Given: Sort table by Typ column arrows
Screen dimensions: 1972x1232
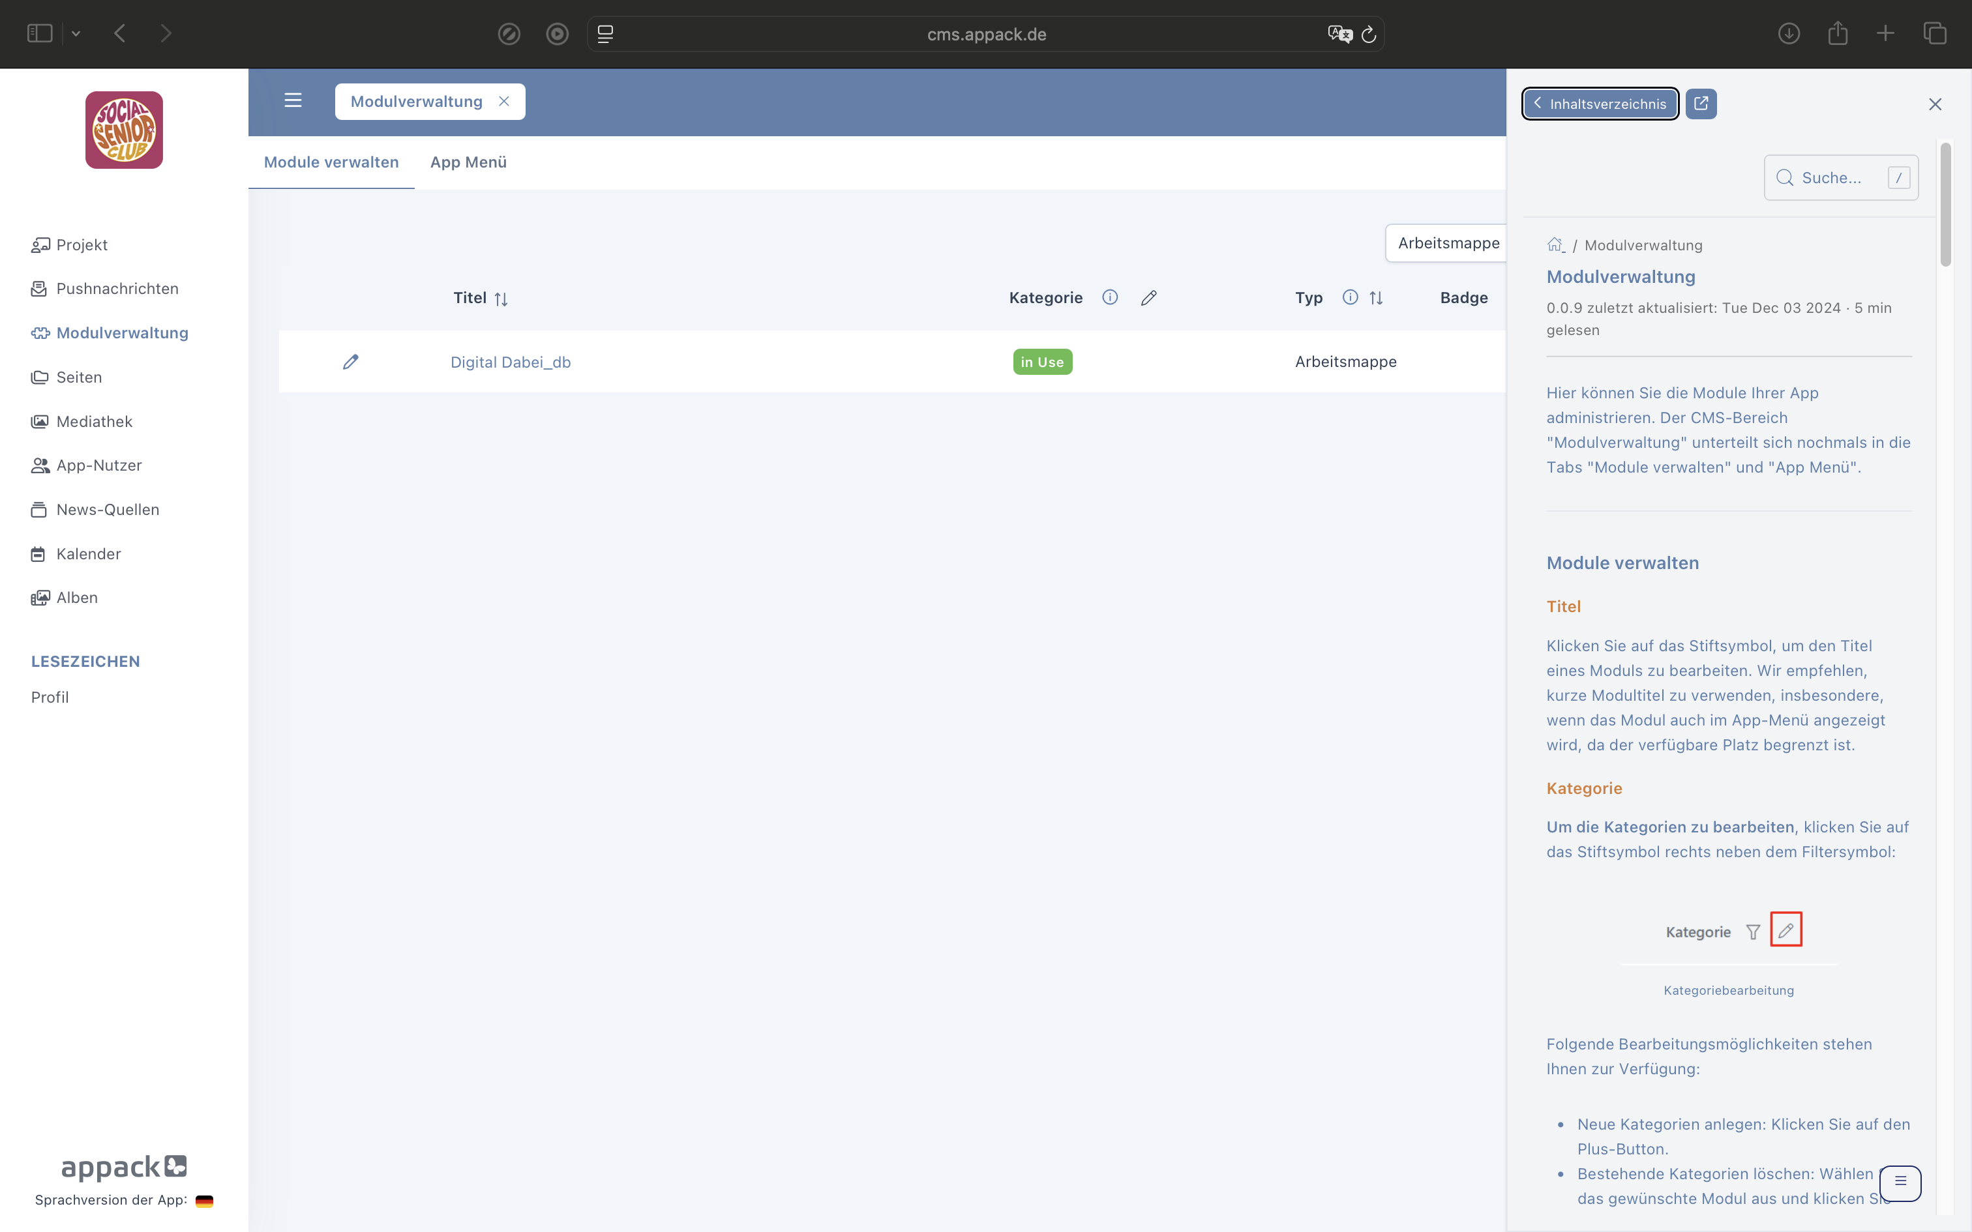Looking at the screenshot, I should pos(1377,299).
